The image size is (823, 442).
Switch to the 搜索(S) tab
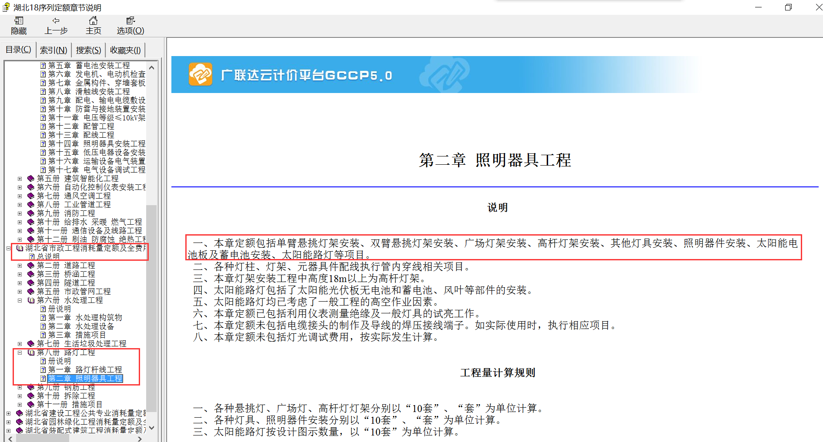(88, 50)
